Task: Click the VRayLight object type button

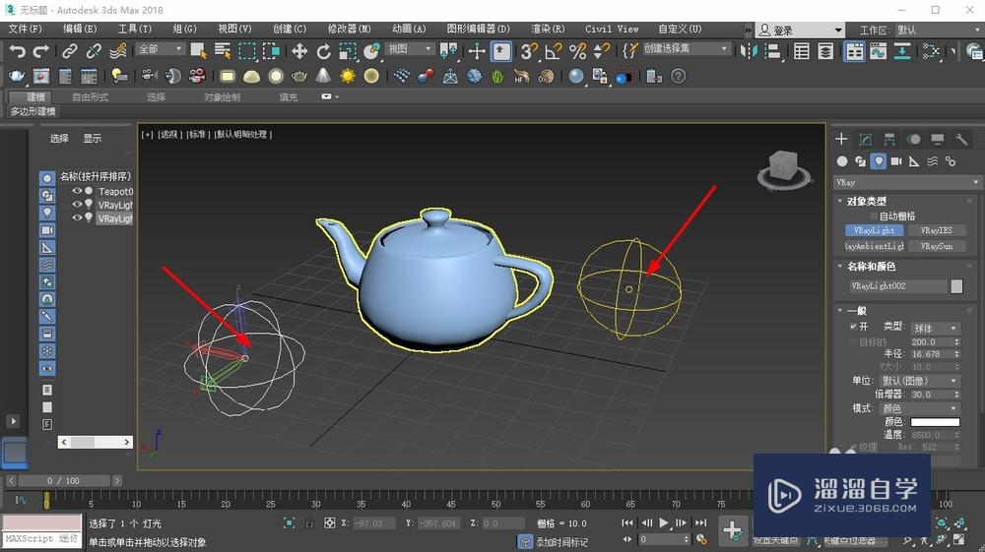Action: [874, 230]
